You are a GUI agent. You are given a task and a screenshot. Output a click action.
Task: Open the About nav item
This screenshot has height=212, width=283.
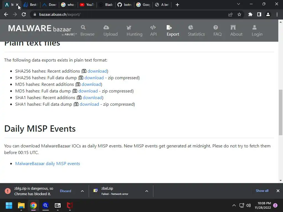[x=236, y=31]
